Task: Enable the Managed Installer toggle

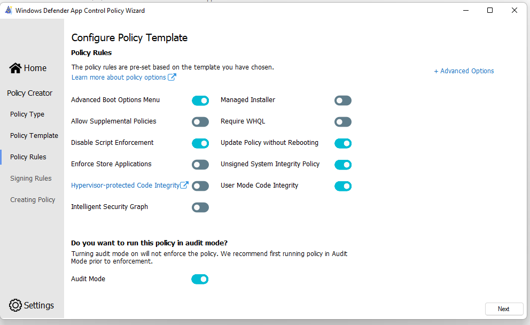Action: coord(343,100)
